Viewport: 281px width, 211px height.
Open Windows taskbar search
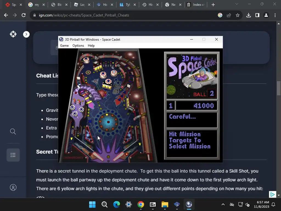[x=105, y=204]
